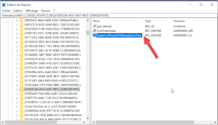
Task: Click the tree pane vertical scrollbar thumb
Action: (88, 32)
